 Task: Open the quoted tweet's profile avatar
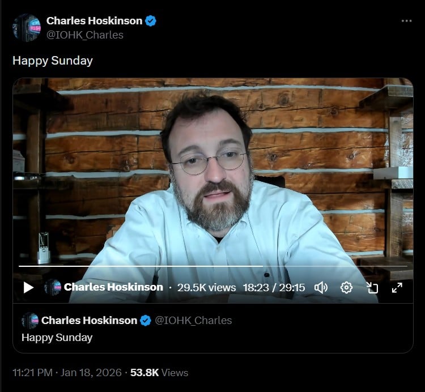click(x=30, y=321)
